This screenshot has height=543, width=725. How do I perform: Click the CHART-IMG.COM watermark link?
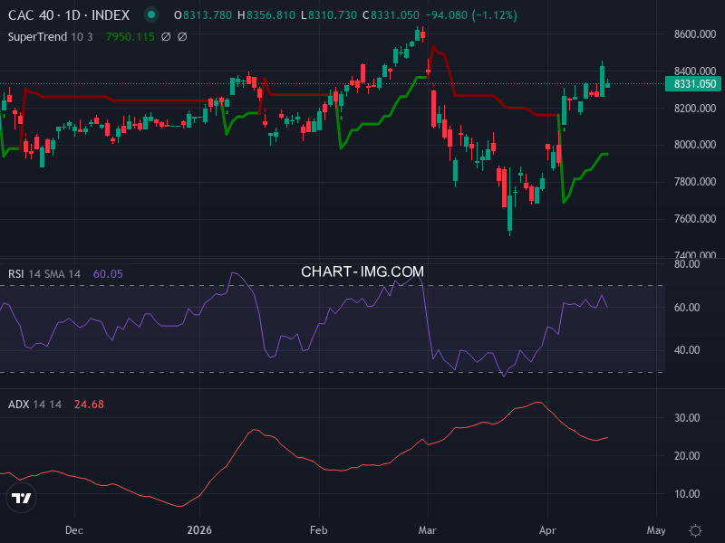coord(362,270)
